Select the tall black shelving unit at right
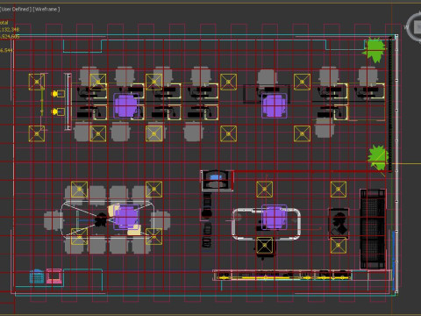The width and height of the screenshot is (421, 316). click(x=373, y=229)
